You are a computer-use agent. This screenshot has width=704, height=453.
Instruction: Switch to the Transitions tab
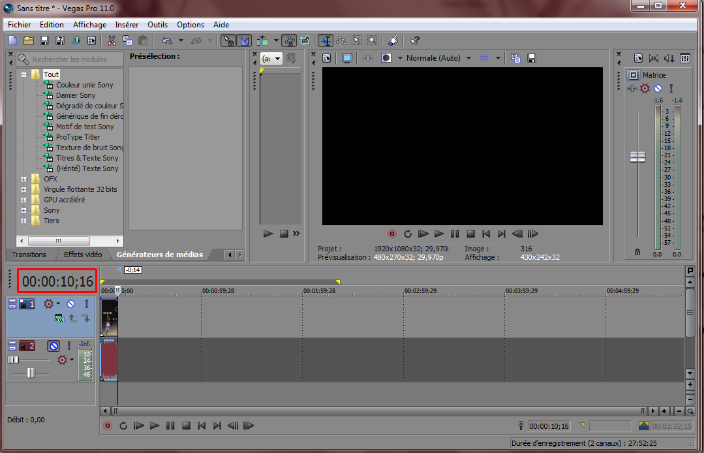tap(29, 255)
